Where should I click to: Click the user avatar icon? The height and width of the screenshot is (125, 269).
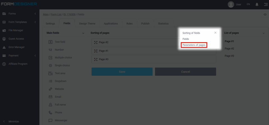click(231, 4)
